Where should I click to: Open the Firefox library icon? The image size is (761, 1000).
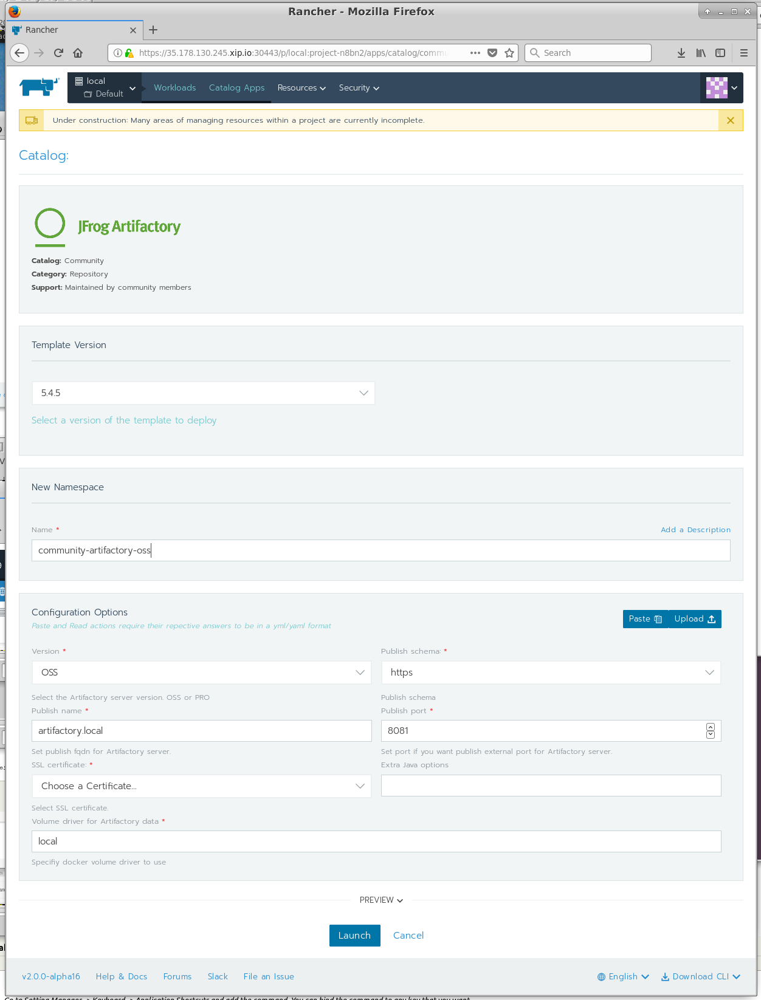point(701,53)
